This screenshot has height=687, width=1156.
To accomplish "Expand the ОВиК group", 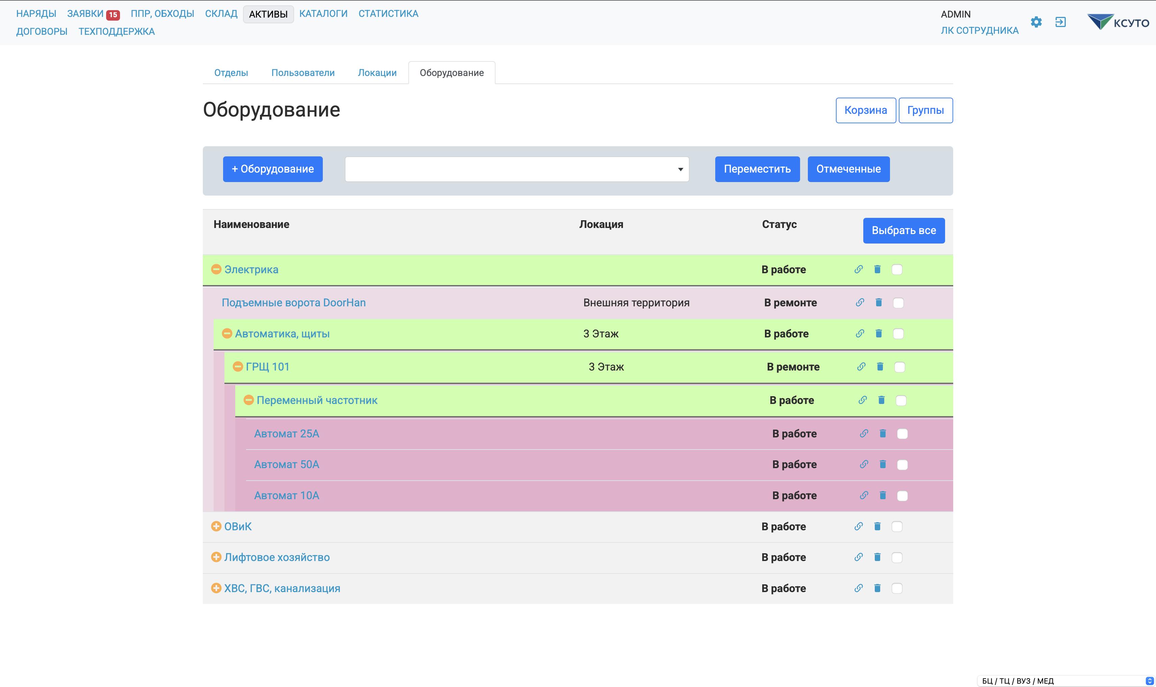I will pos(216,526).
